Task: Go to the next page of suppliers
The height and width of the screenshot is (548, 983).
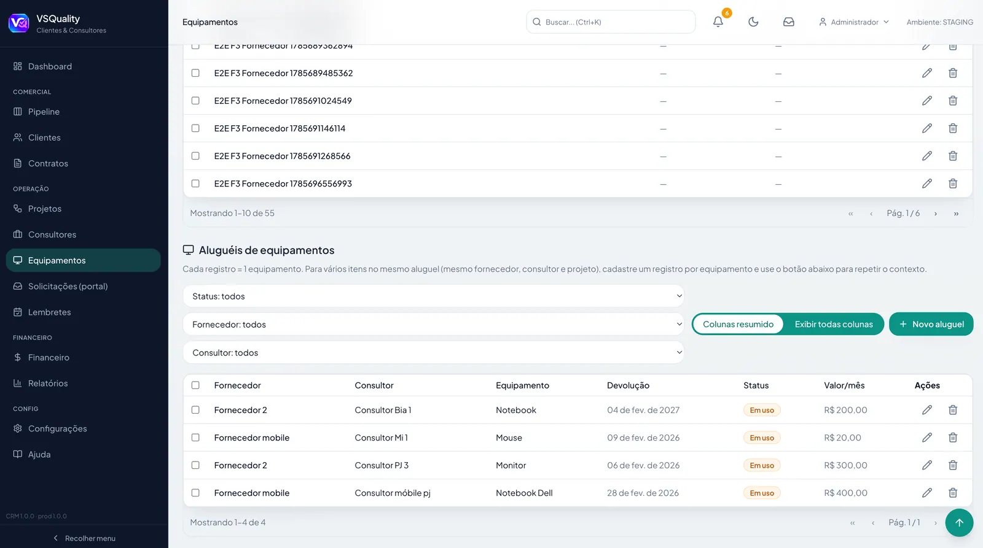Action: 936,214
